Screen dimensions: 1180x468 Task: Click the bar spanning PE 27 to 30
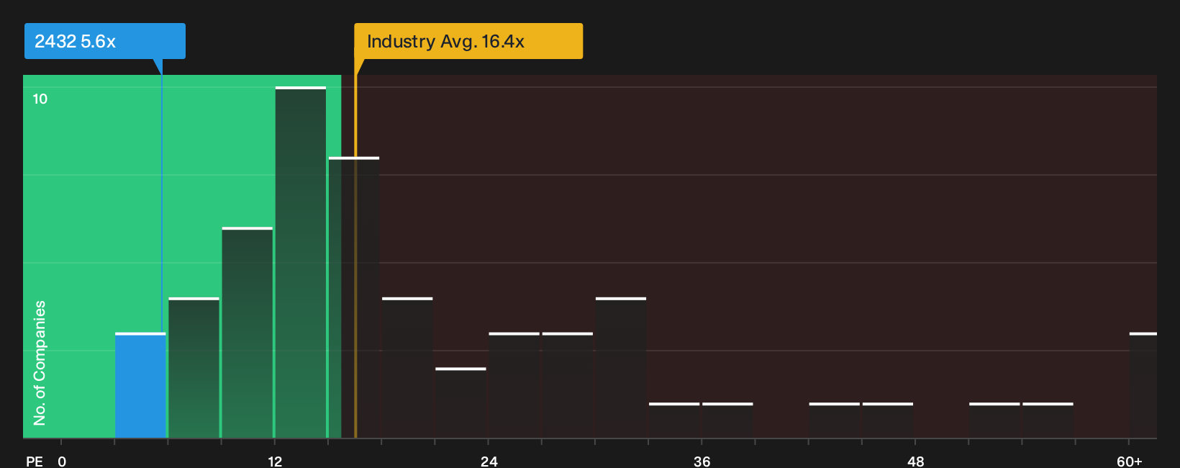pyautogui.click(x=568, y=385)
